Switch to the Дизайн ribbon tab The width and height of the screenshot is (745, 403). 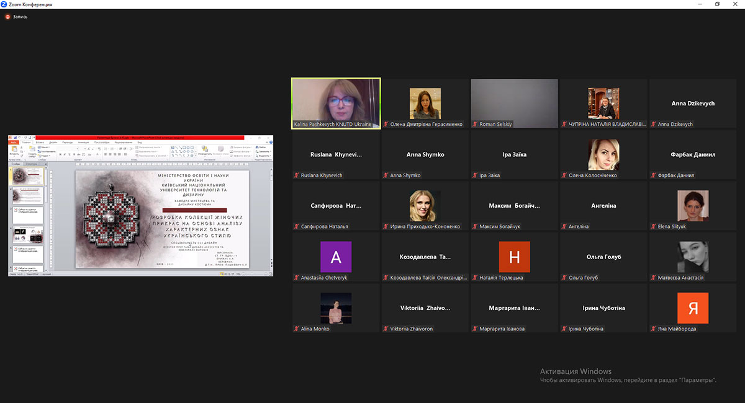pyautogui.click(x=53, y=143)
